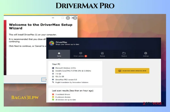Viewport: 170px width, 112px height.
Task: Open the Settings tab gear
Action: coord(146,53)
